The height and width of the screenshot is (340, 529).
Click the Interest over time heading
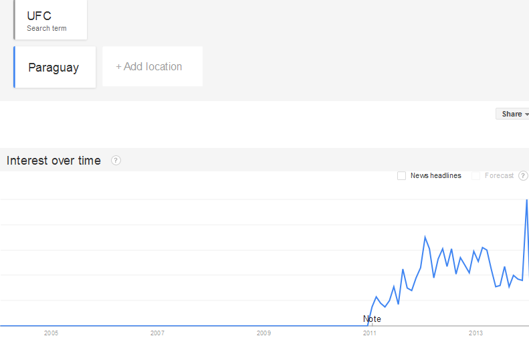point(54,161)
